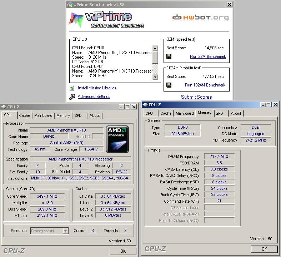
Task: Run the 1024M Benchmark
Action: pyautogui.click(x=205, y=85)
